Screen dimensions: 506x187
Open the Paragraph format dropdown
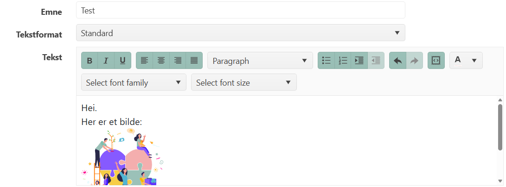point(260,61)
